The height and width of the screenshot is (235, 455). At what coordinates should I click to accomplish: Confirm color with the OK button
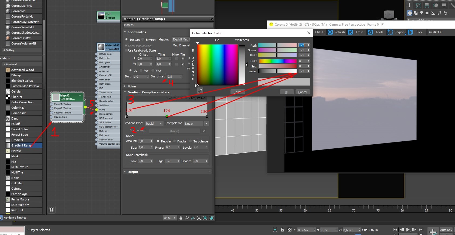[x=287, y=92]
